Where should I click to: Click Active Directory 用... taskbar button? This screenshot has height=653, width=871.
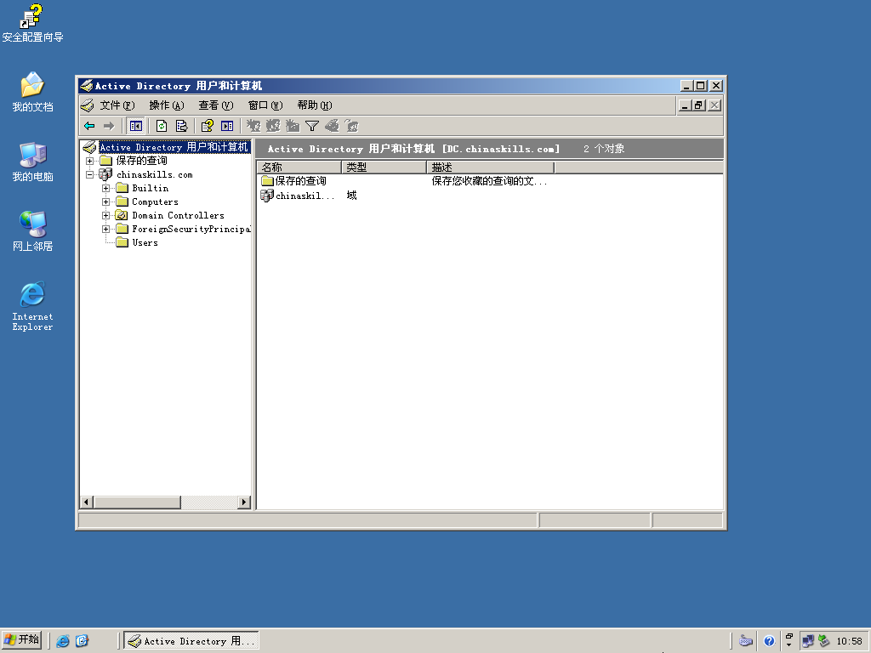coord(191,641)
